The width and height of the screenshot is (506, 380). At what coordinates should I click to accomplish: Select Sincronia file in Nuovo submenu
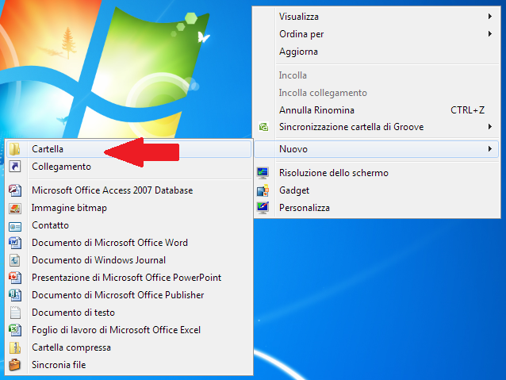coord(128,364)
